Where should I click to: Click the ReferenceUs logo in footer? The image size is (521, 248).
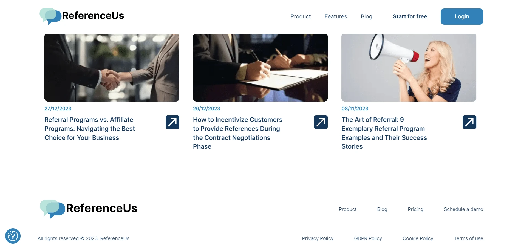[x=88, y=209]
